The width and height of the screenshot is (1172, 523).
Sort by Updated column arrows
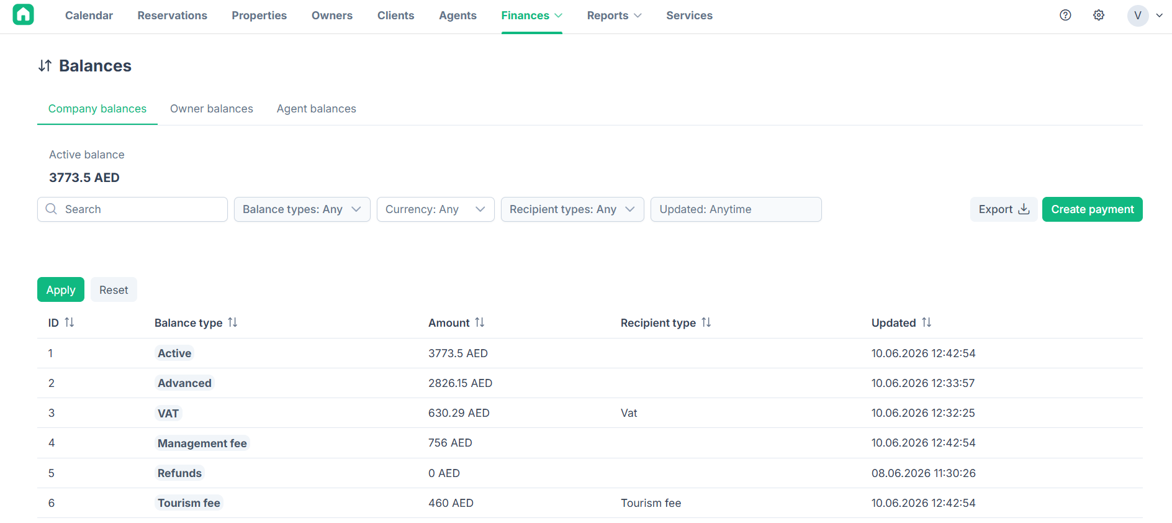pos(927,322)
